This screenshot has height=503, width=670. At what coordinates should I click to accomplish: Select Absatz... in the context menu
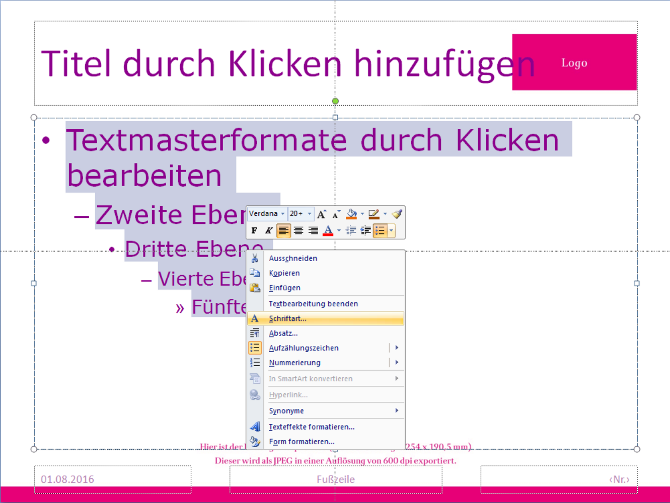click(x=283, y=333)
